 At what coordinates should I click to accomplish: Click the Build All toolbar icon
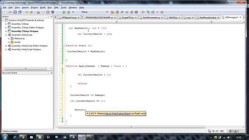(x=112, y=12)
